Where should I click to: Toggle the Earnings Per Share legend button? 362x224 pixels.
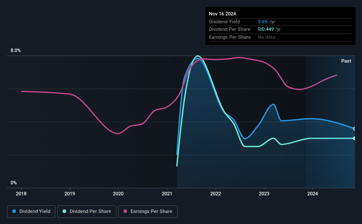pyautogui.click(x=148, y=212)
